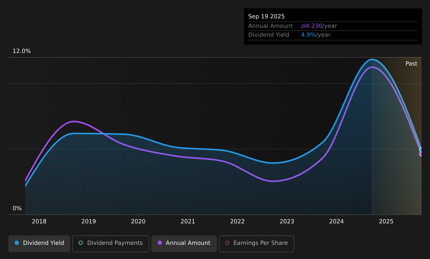The height and width of the screenshot is (259, 430).
Task: Click the 0% axis label
Action: coord(17,208)
